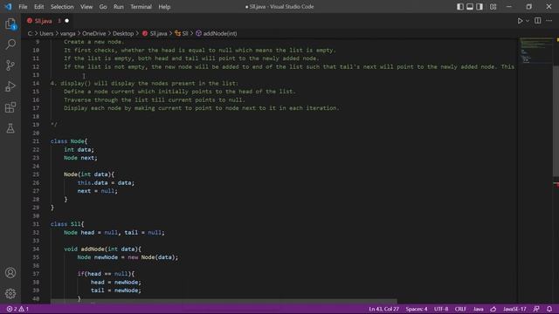Screen dimensions: 559x314
Task: Change encoding via UTF-8
Action: tap(441, 309)
